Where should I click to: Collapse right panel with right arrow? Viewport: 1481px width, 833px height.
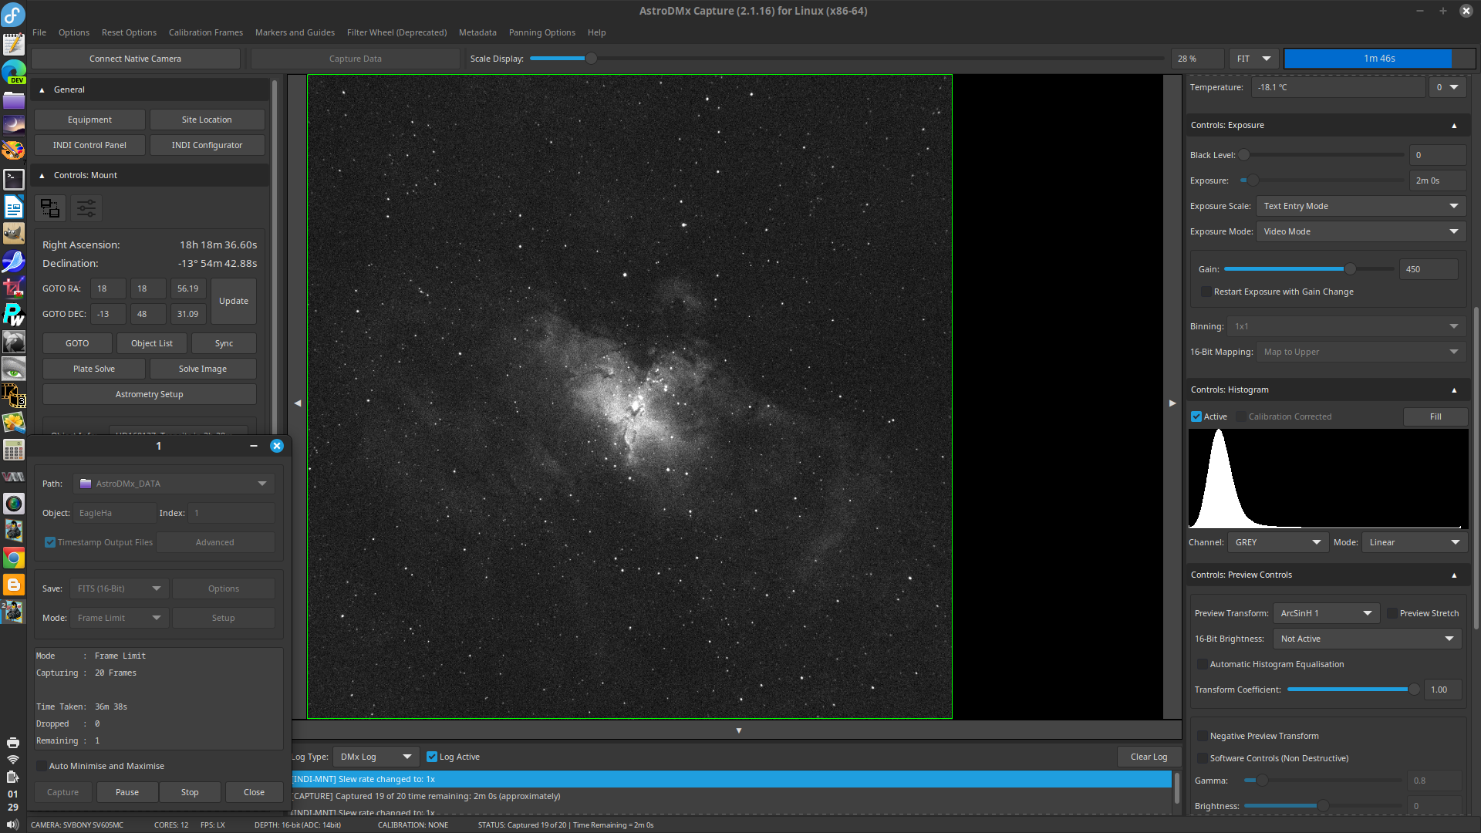coord(1172,403)
